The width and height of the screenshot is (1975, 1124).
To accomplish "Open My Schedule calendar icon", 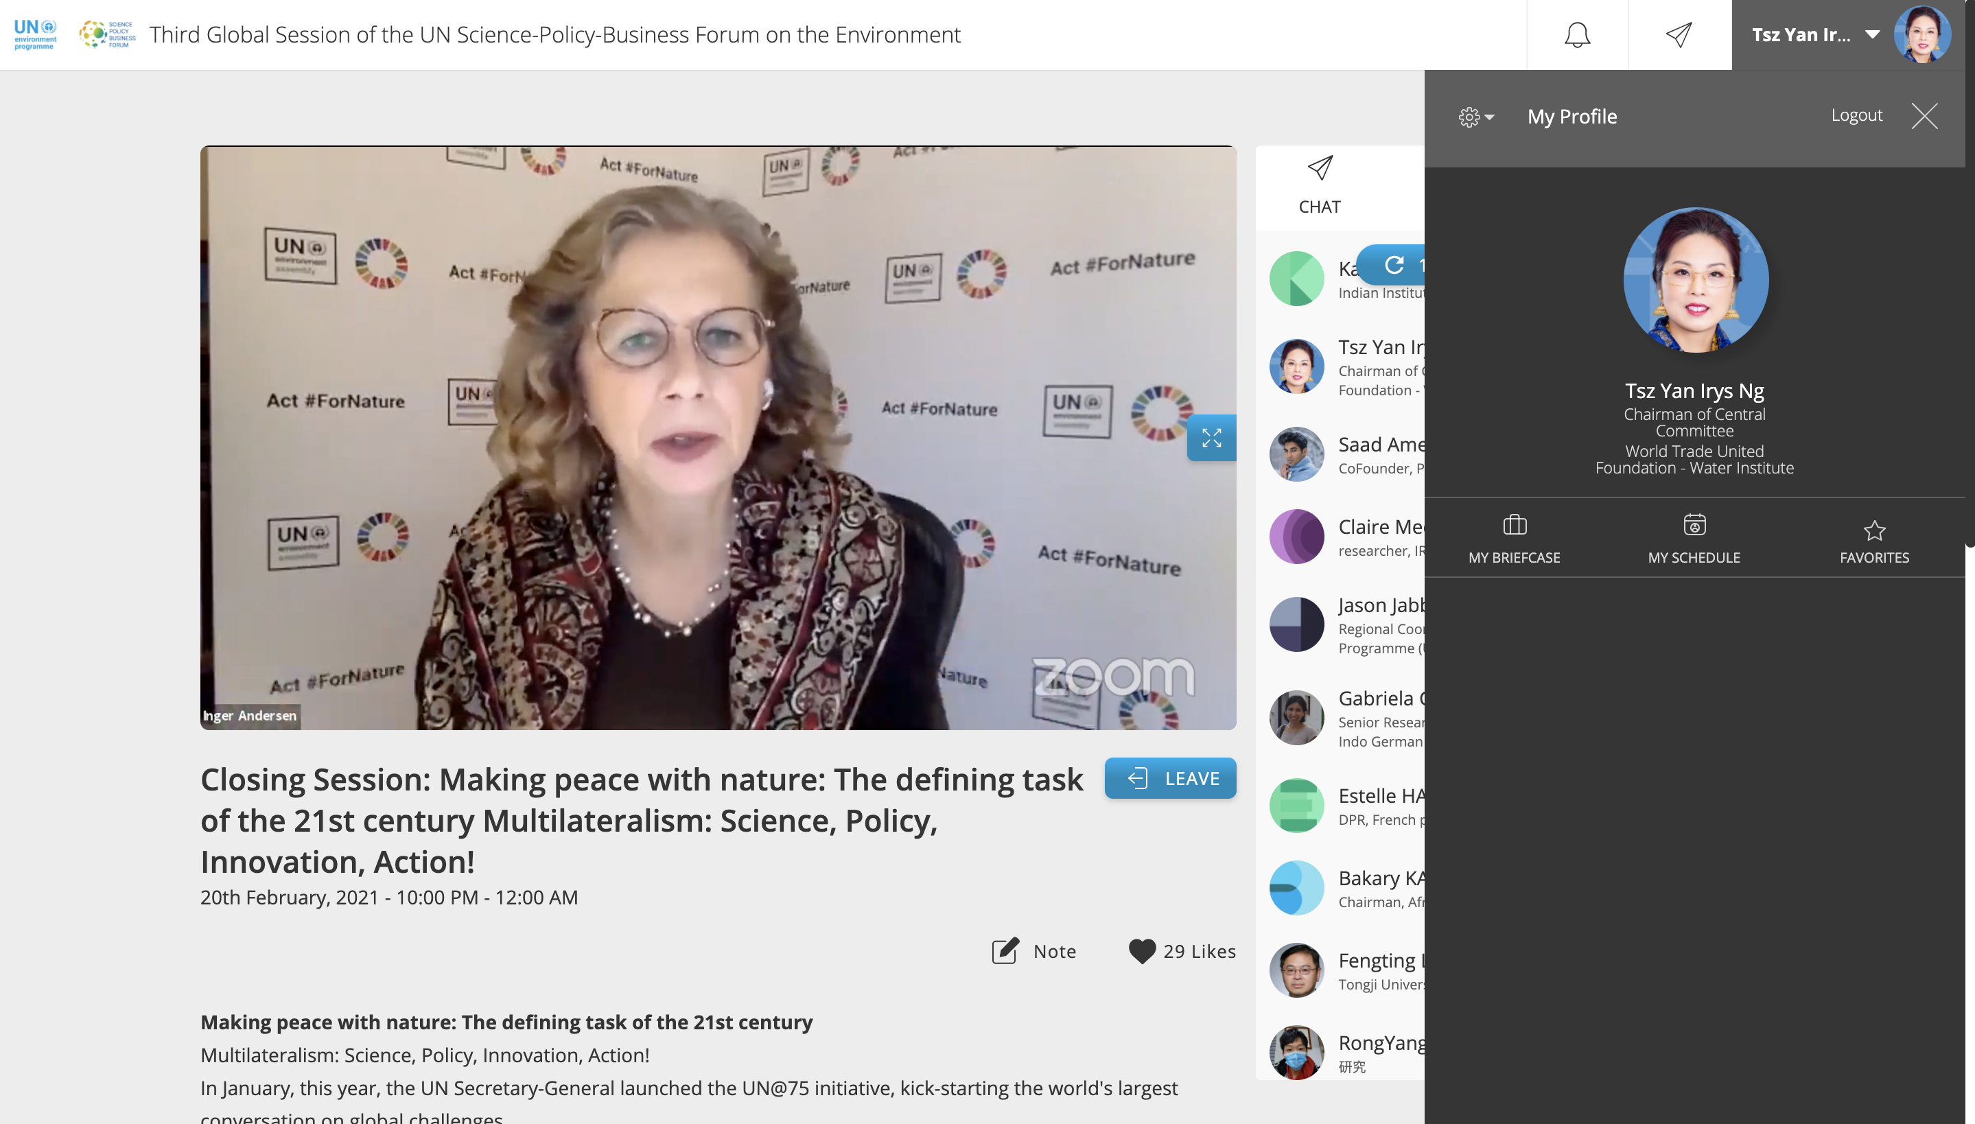I will pos(1694,526).
